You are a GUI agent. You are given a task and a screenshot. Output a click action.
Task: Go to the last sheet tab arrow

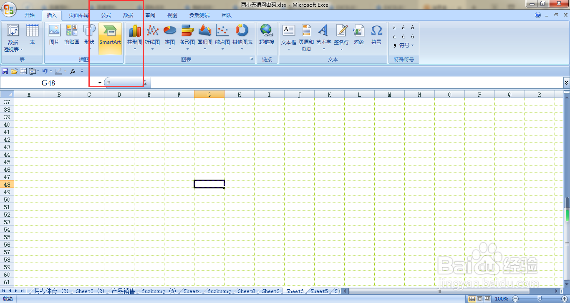[x=22, y=291]
